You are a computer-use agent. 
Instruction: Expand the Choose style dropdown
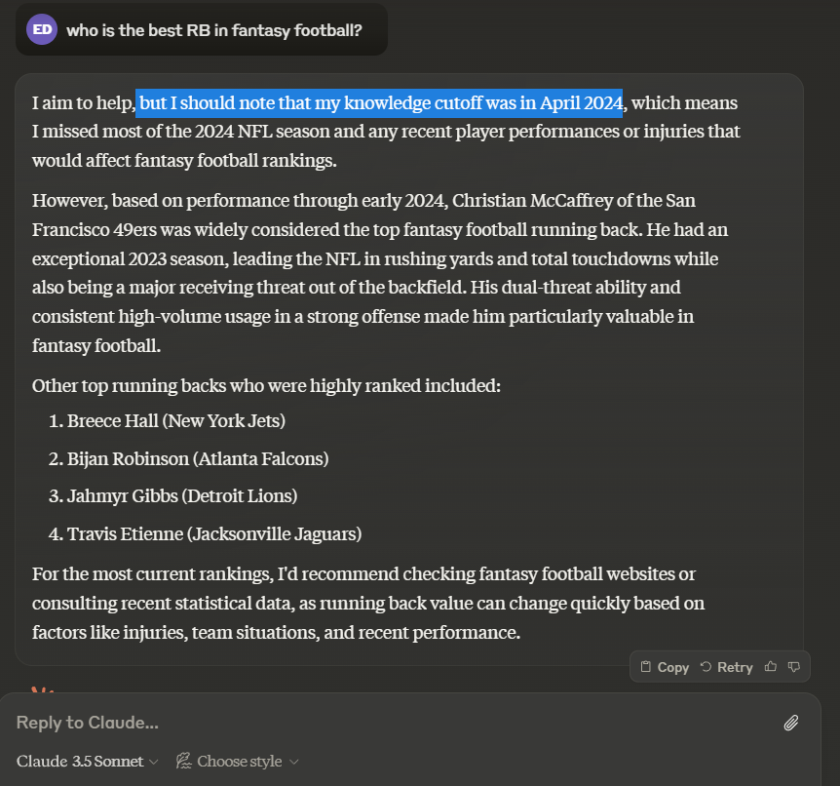point(238,761)
